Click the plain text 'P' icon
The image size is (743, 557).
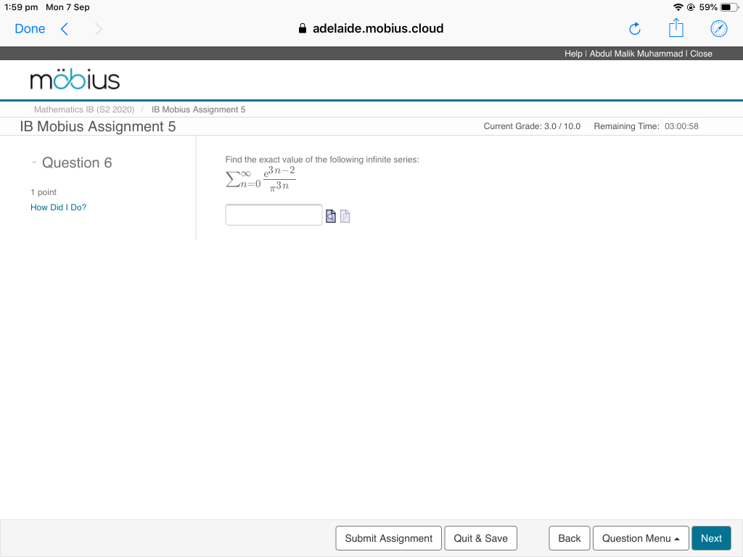click(345, 215)
